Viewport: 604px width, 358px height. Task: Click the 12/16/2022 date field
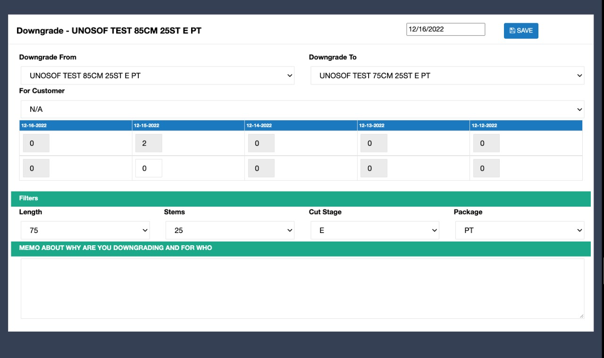[445, 29]
